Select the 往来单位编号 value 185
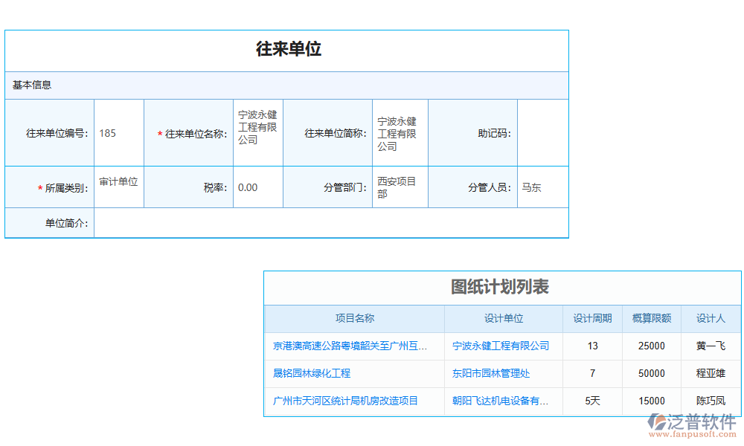The height and width of the screenshot is (446, 744). tap(107, 134)
